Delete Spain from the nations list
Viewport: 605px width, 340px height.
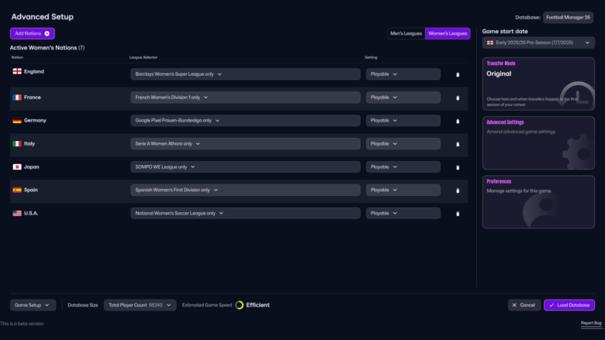tap(458, 190)
